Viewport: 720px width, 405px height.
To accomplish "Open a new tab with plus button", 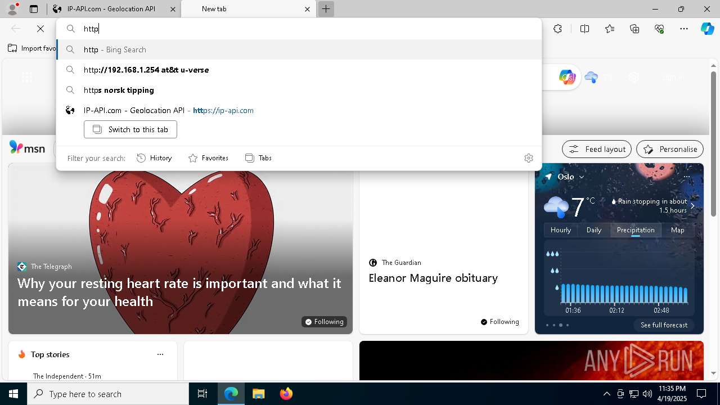I will (x=326, y=9).
